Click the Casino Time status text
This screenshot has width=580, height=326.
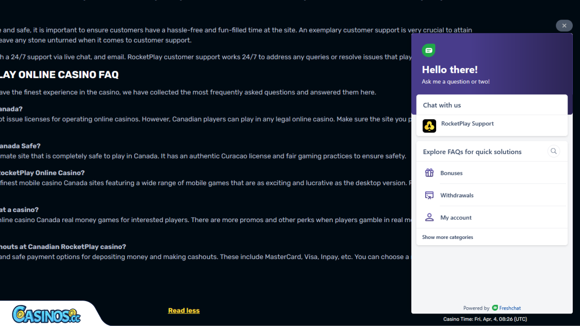point(485,319)
